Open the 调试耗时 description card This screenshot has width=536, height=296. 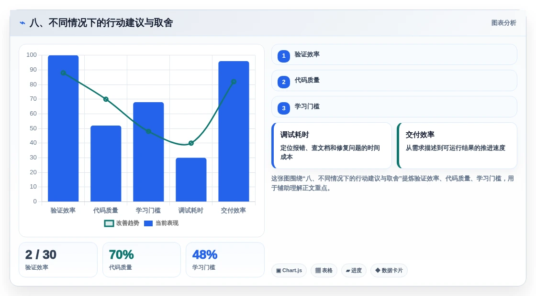tap(332, 146)
